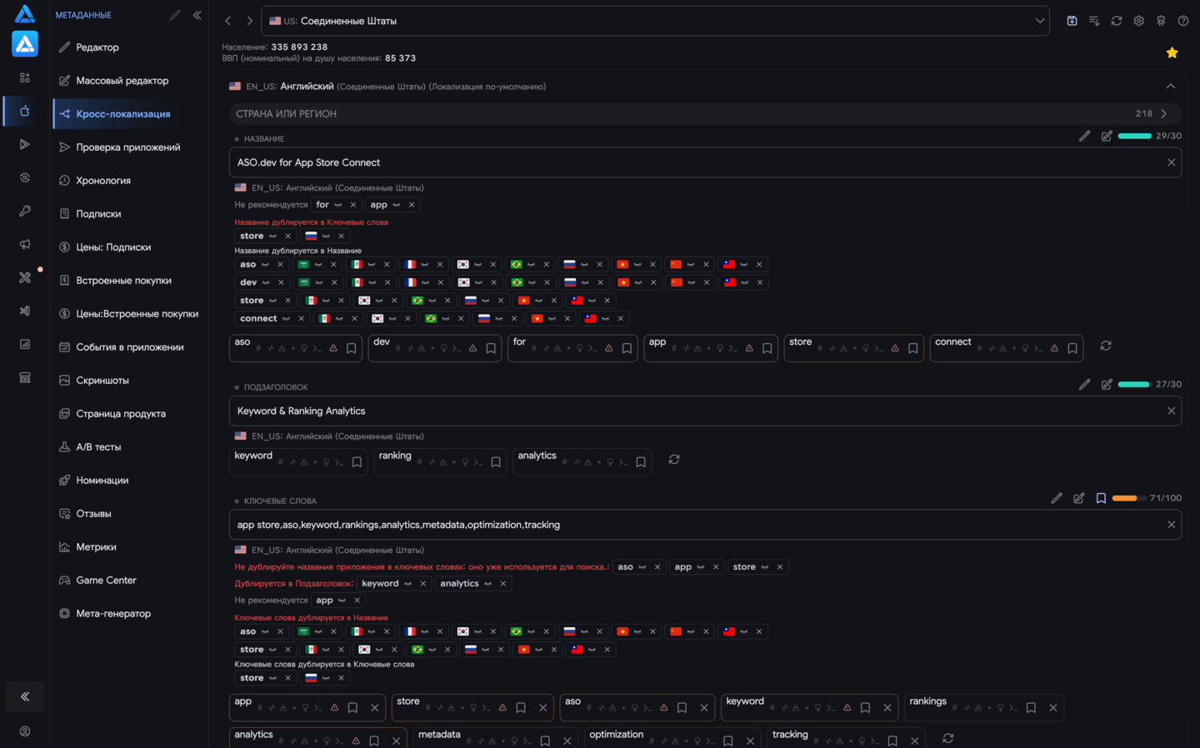1200x748 pixels.
Task: Refresh the subtitle keyword chips after 'analytics'
Action: pyautogui.click(x=674, y=460)
